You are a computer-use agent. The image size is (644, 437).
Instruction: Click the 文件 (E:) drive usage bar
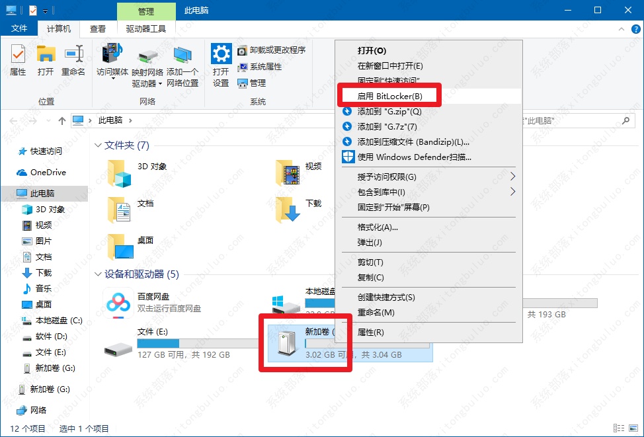click(x=198, y=343)
